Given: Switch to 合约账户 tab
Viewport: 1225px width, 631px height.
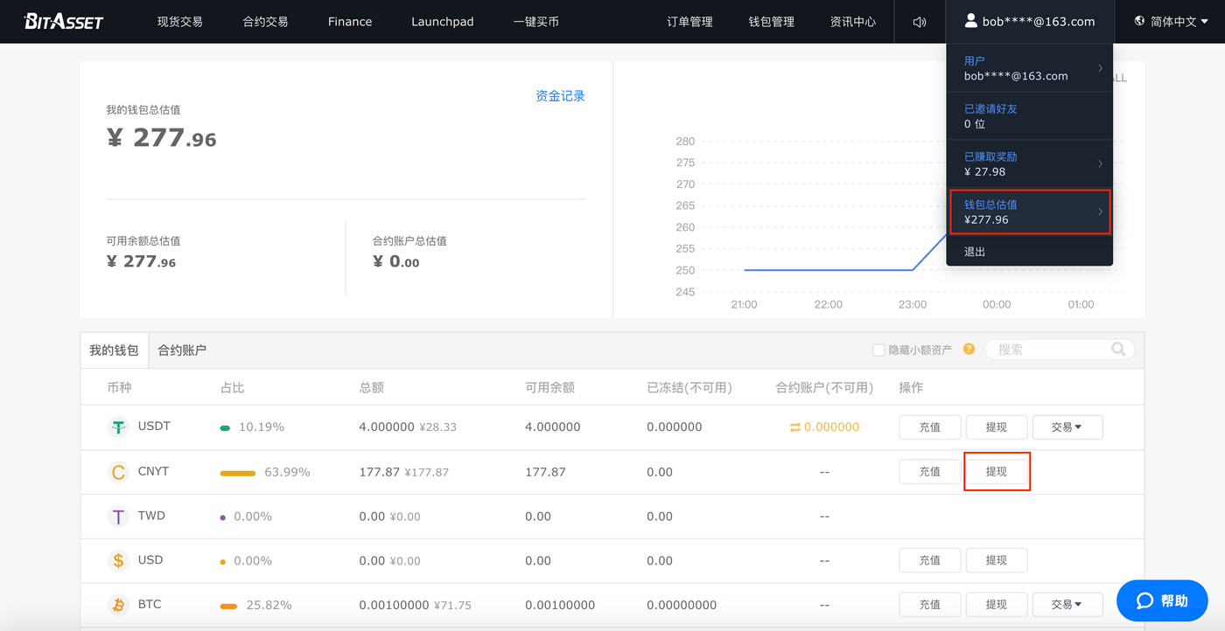Looking at the screenshot, I should click(x=182, y=350).
